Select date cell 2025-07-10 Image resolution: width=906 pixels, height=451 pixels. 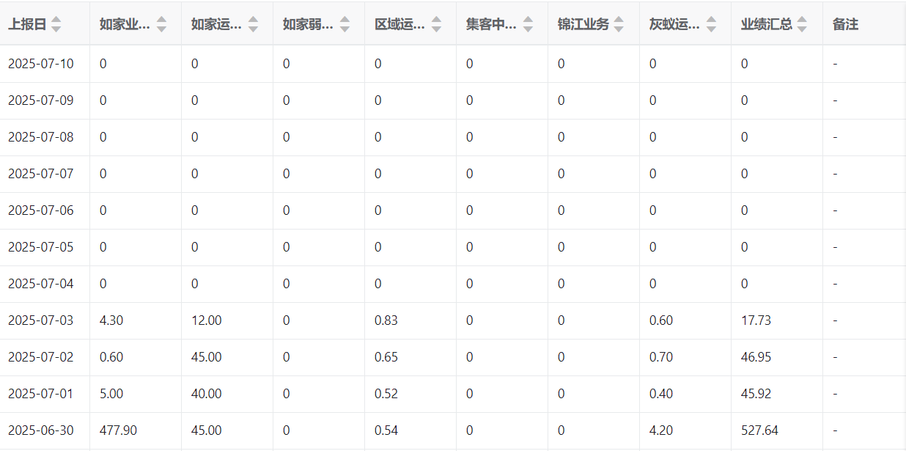41,64
